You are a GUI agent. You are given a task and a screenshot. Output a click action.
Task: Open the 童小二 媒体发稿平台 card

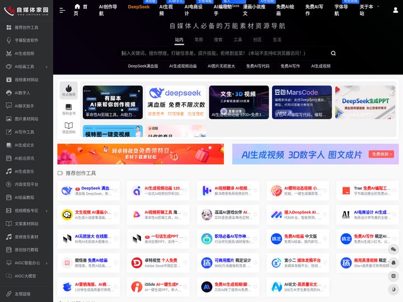point(298,263)
